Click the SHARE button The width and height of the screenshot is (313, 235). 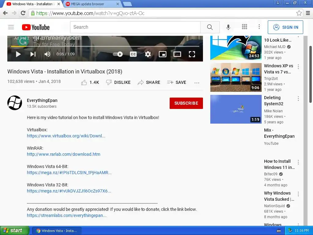[149, 82]
